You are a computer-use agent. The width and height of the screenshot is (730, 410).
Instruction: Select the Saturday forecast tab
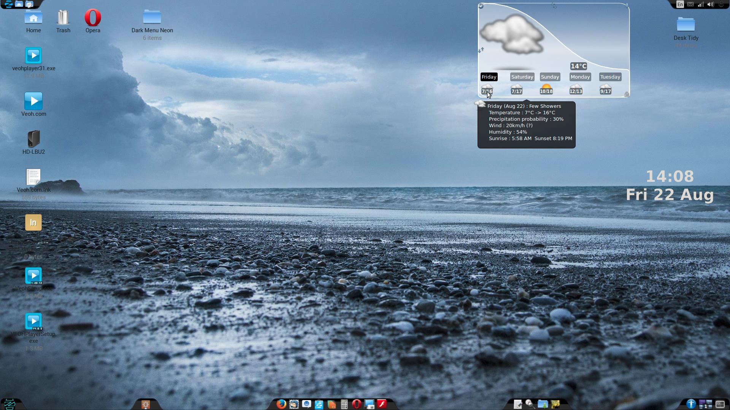click(522, 77)
